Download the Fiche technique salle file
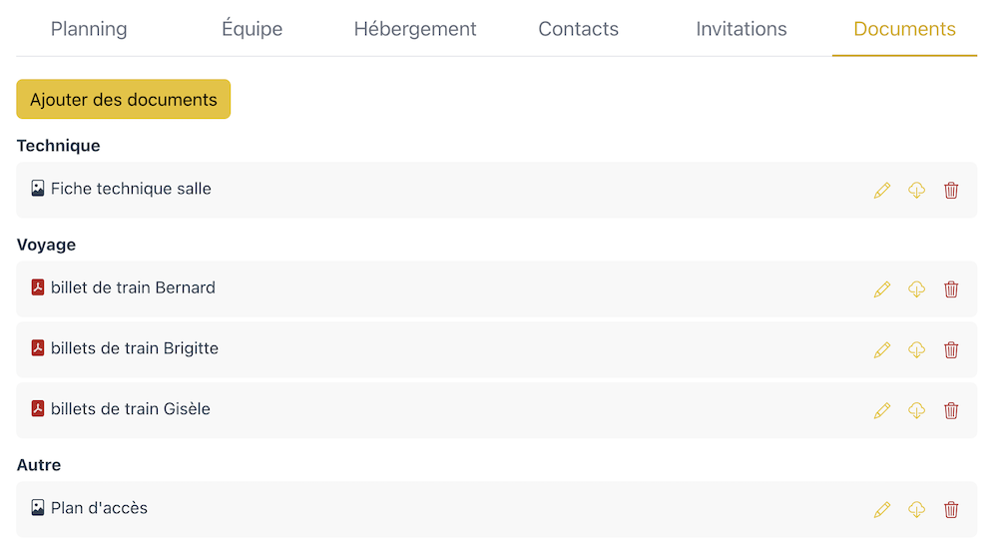 pyautogui.click(x=916, y=190)
